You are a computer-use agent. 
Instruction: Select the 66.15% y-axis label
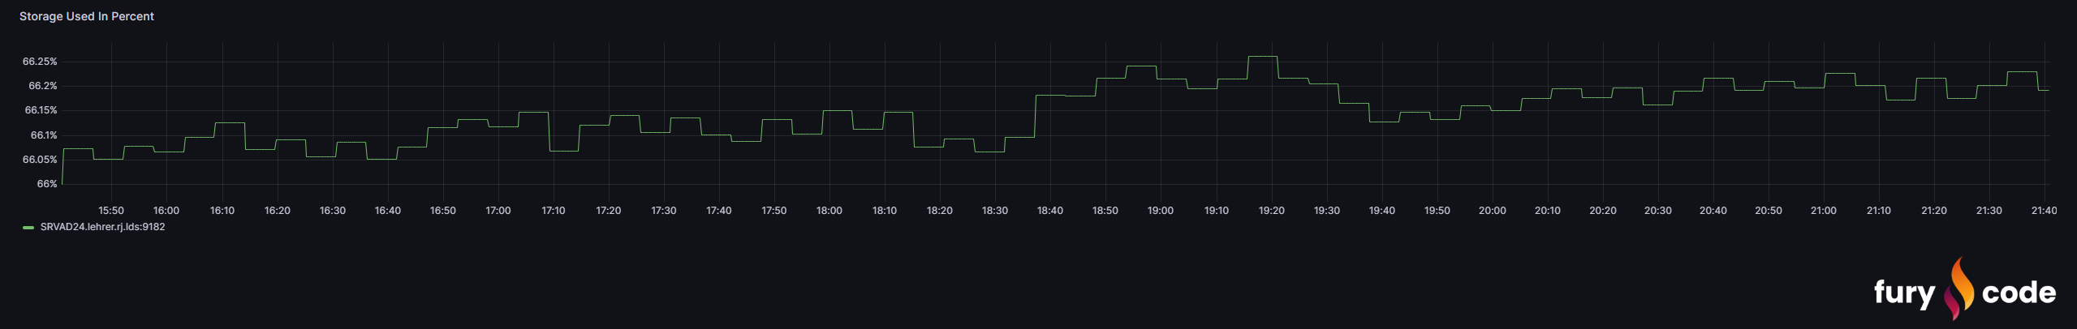point(41,110)
